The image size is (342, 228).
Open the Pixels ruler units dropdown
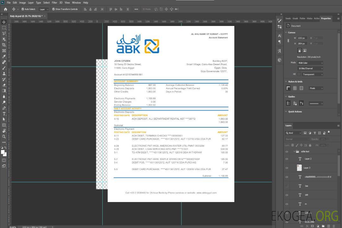click(x=316, y=88)
